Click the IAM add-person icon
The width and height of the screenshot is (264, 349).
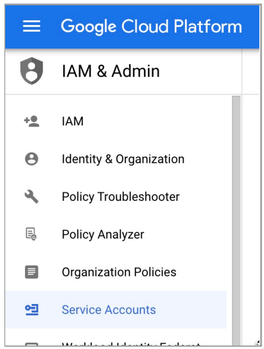click(32, 121)
